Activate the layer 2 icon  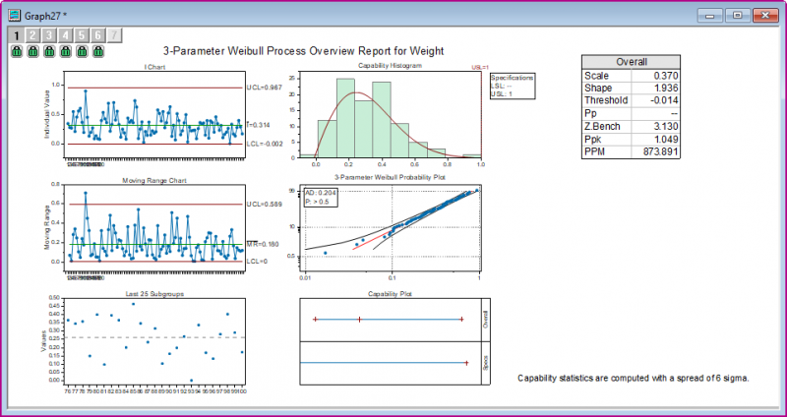(32, 35)
